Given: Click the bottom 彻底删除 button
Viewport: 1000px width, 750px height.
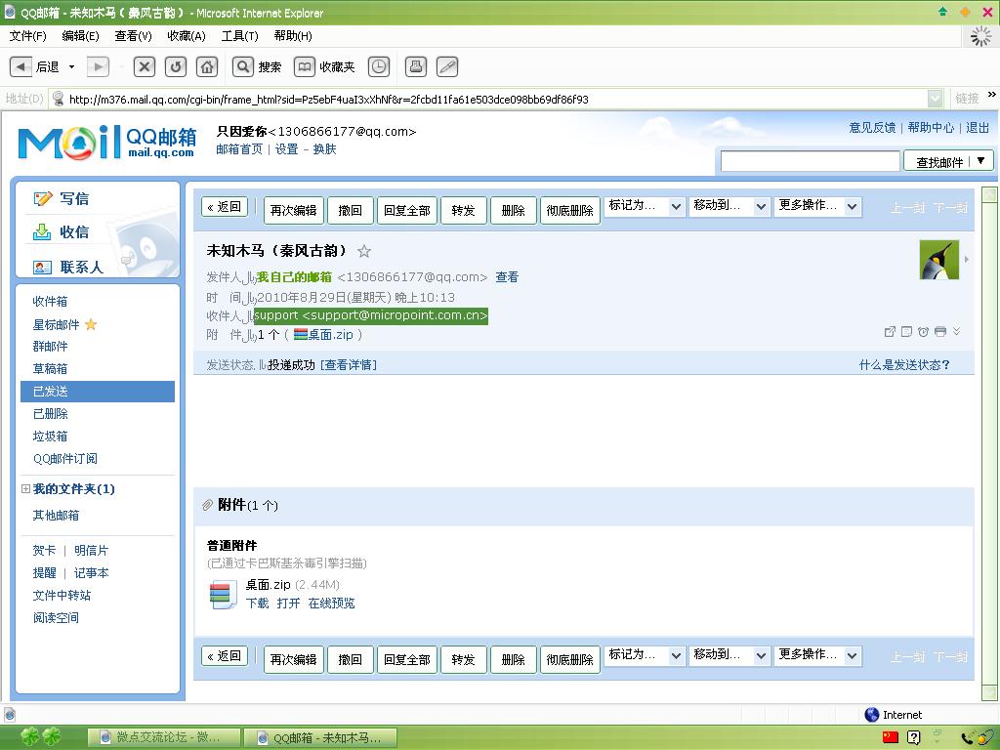Looking at the screenshot, I should pos(570,659).
